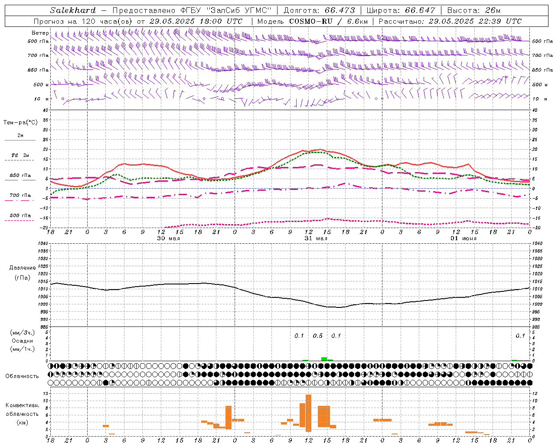555x444 pixels.
Task: Click the '0.5' precipitation amount value
Action: [318, 336]
